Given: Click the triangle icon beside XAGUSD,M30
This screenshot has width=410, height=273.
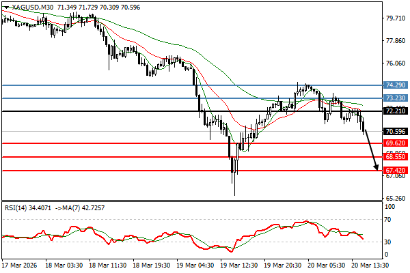Looking at the screenshot, I should (5, 7).
